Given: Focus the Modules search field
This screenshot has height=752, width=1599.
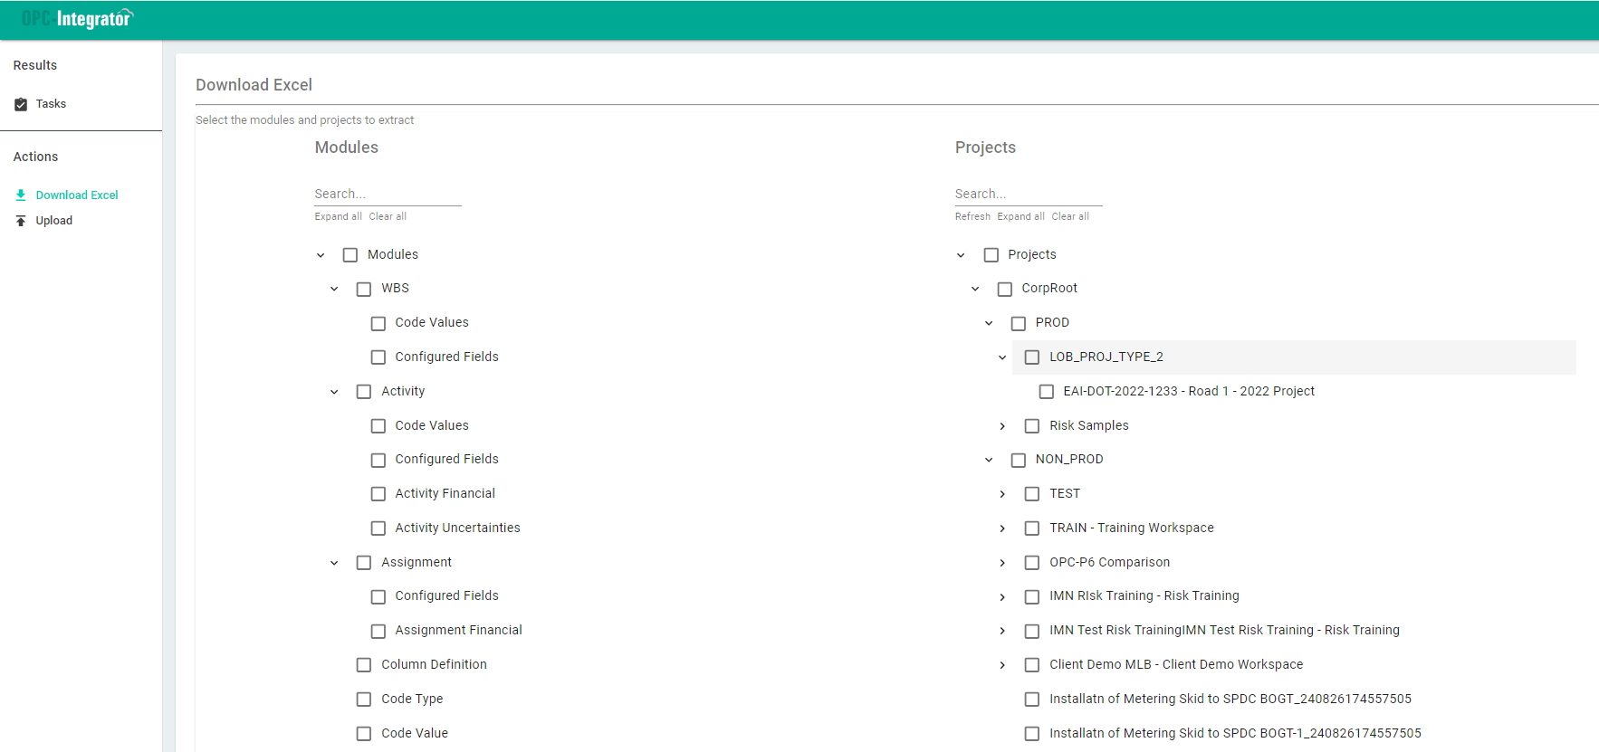Looking at the screenshot, I should pos(388,194).
